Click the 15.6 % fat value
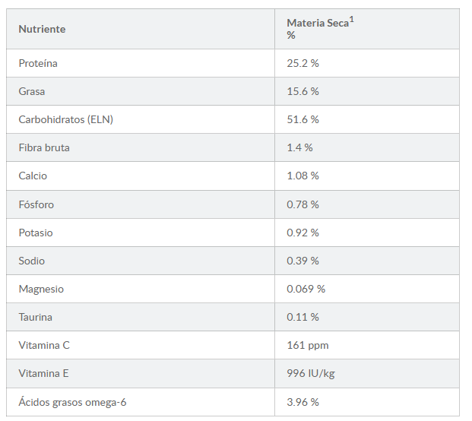Screen dimensions: 472x421 pos(303,91)
